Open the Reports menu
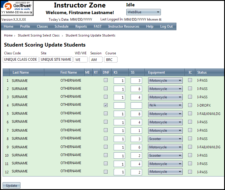The height and width of the screenshot is (190, 225). point(81,26)
